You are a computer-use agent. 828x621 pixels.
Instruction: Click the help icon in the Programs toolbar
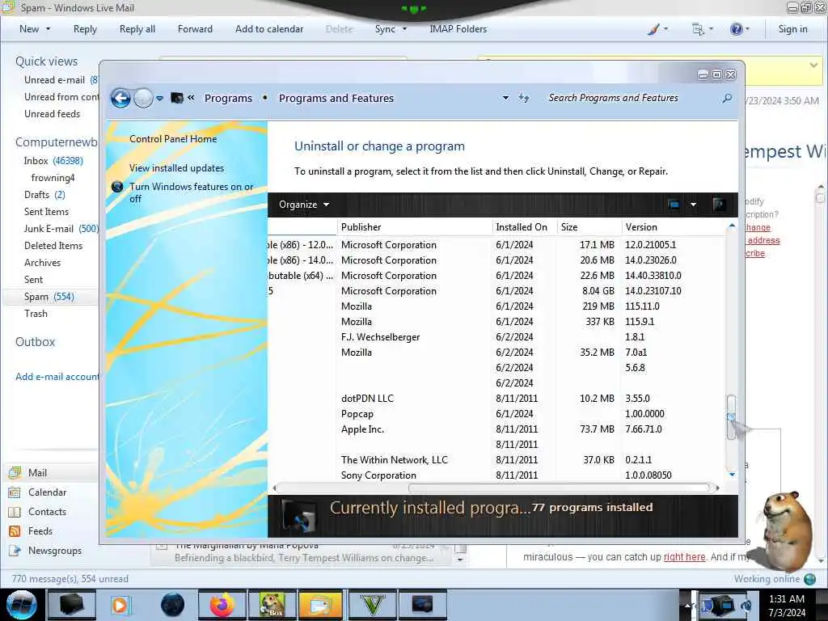pos(718,205)
